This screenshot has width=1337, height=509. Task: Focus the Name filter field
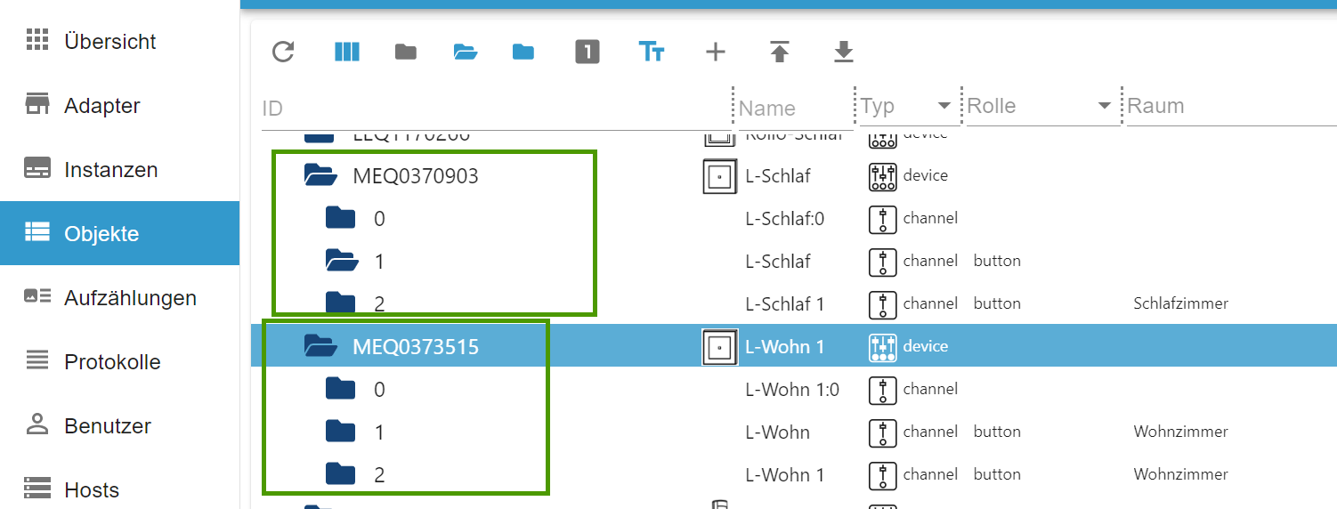tap(794, 109)
